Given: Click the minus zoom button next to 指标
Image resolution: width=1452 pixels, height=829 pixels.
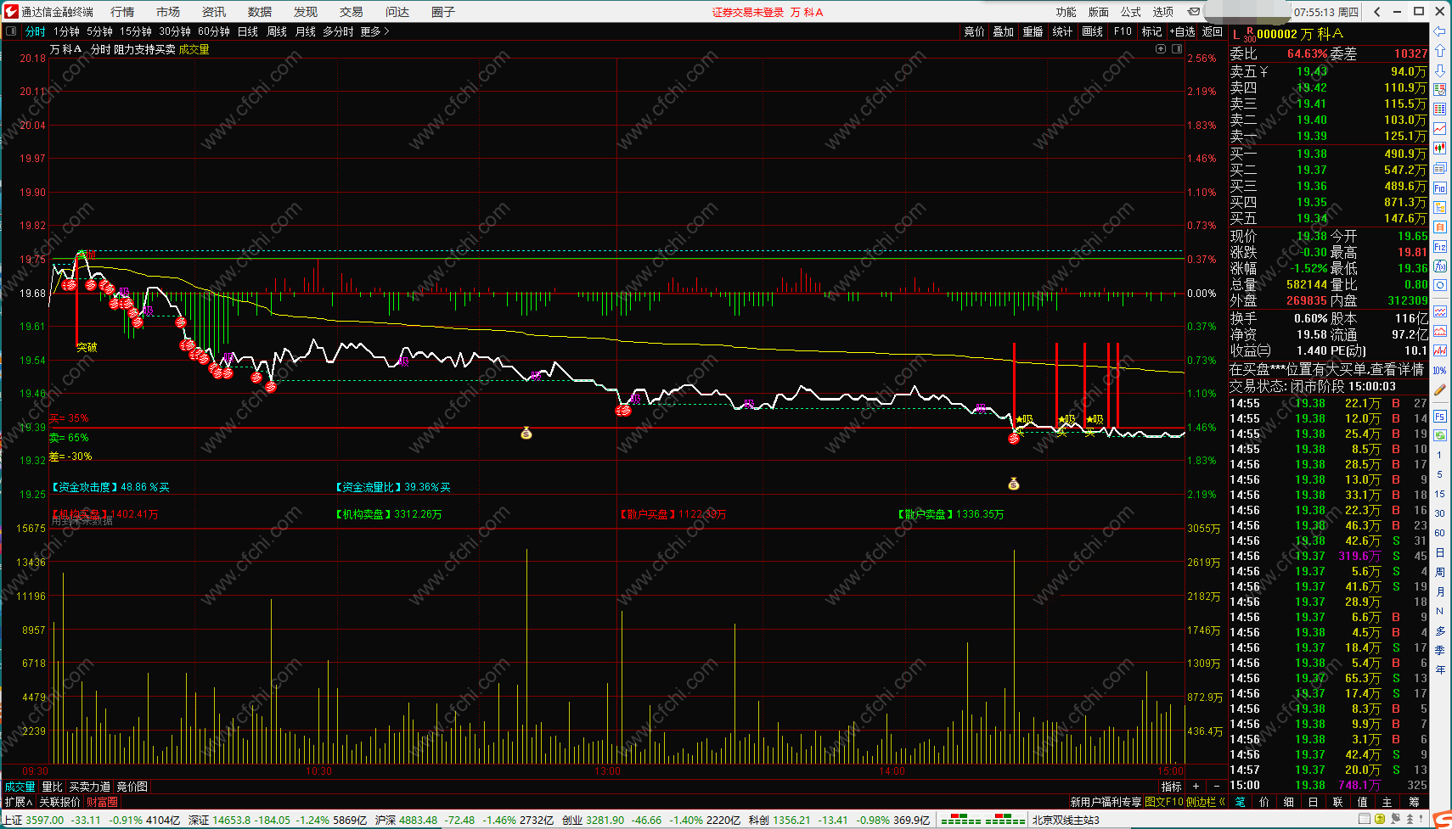Looking at the screenshot, I should (1216, 787).
